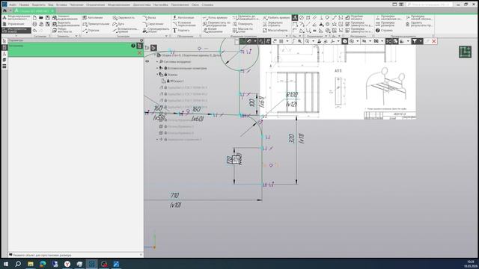Cancel the command with the Parameters panel X
The image size is (479, 269).
pyautogui.click(x=139, y=53)
